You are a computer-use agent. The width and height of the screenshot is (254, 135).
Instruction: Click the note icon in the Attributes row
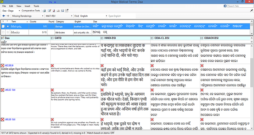(x=3, y=32)
